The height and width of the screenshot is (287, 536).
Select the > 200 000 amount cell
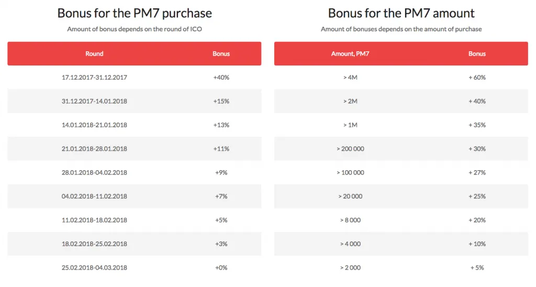point(350,149)
